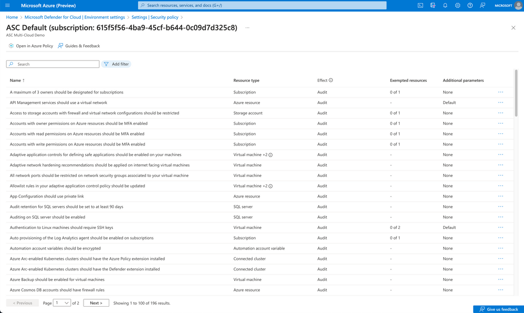Go to Home via the breadcrumb
The height and width of the screenshot is (313, 524).
(x=12, y=17)
